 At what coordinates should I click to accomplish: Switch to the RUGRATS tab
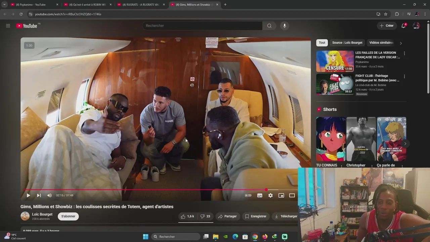tap(141, 5)
